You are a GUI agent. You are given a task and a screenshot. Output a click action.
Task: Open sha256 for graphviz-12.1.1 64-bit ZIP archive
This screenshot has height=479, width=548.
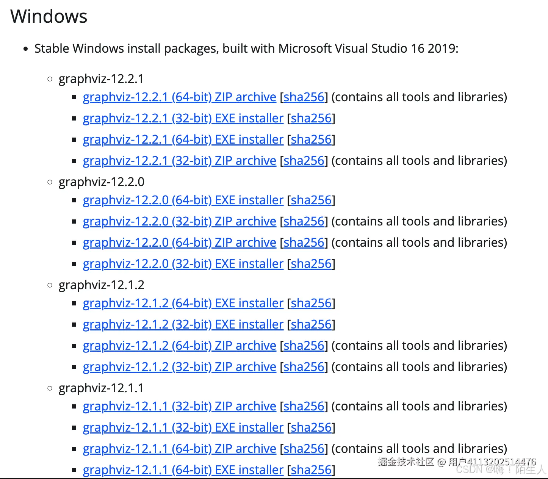tap(304, 449)
